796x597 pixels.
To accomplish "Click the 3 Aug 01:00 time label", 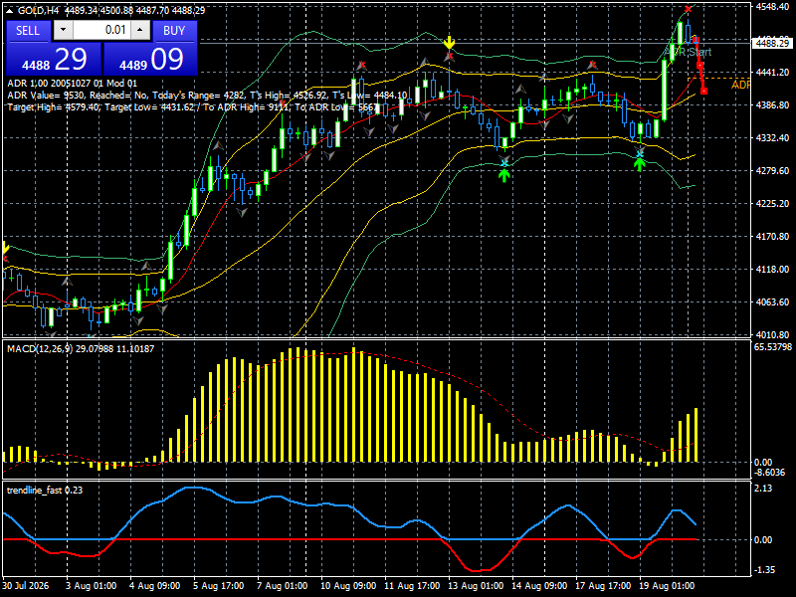I will (x=91, y=585).
